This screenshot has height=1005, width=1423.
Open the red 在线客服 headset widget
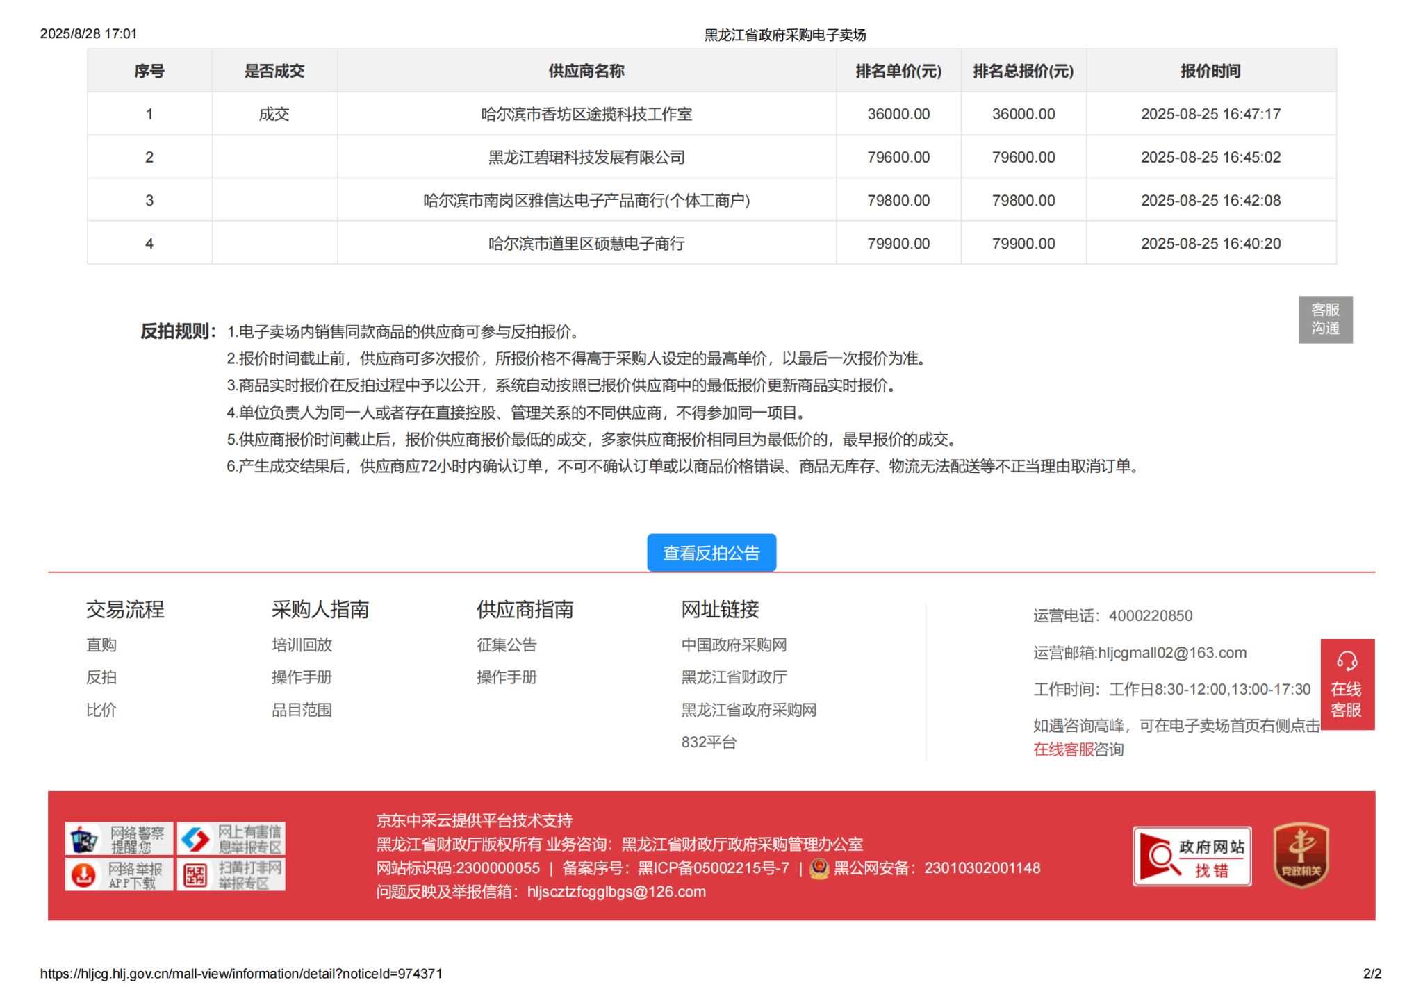tap(1347, 684)
